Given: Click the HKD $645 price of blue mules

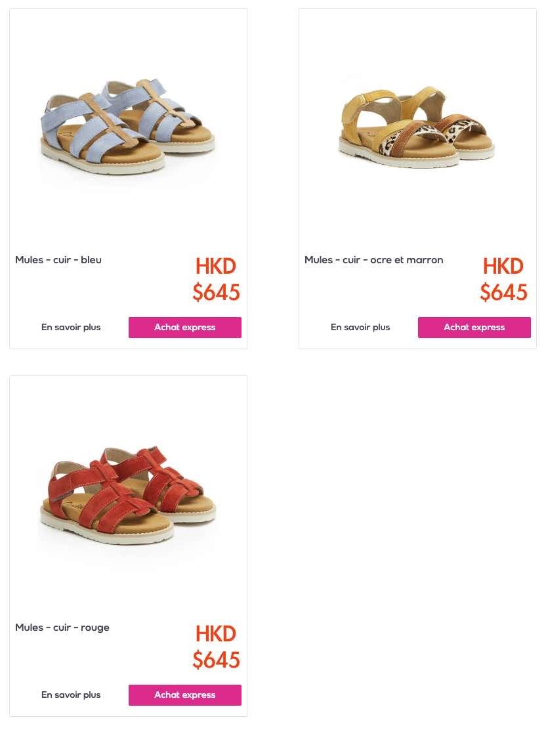Looking at the screenshot, I should point(216,280).
